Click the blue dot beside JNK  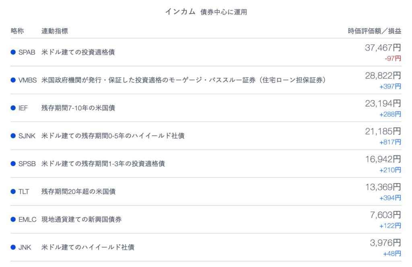tap(13, 247)
